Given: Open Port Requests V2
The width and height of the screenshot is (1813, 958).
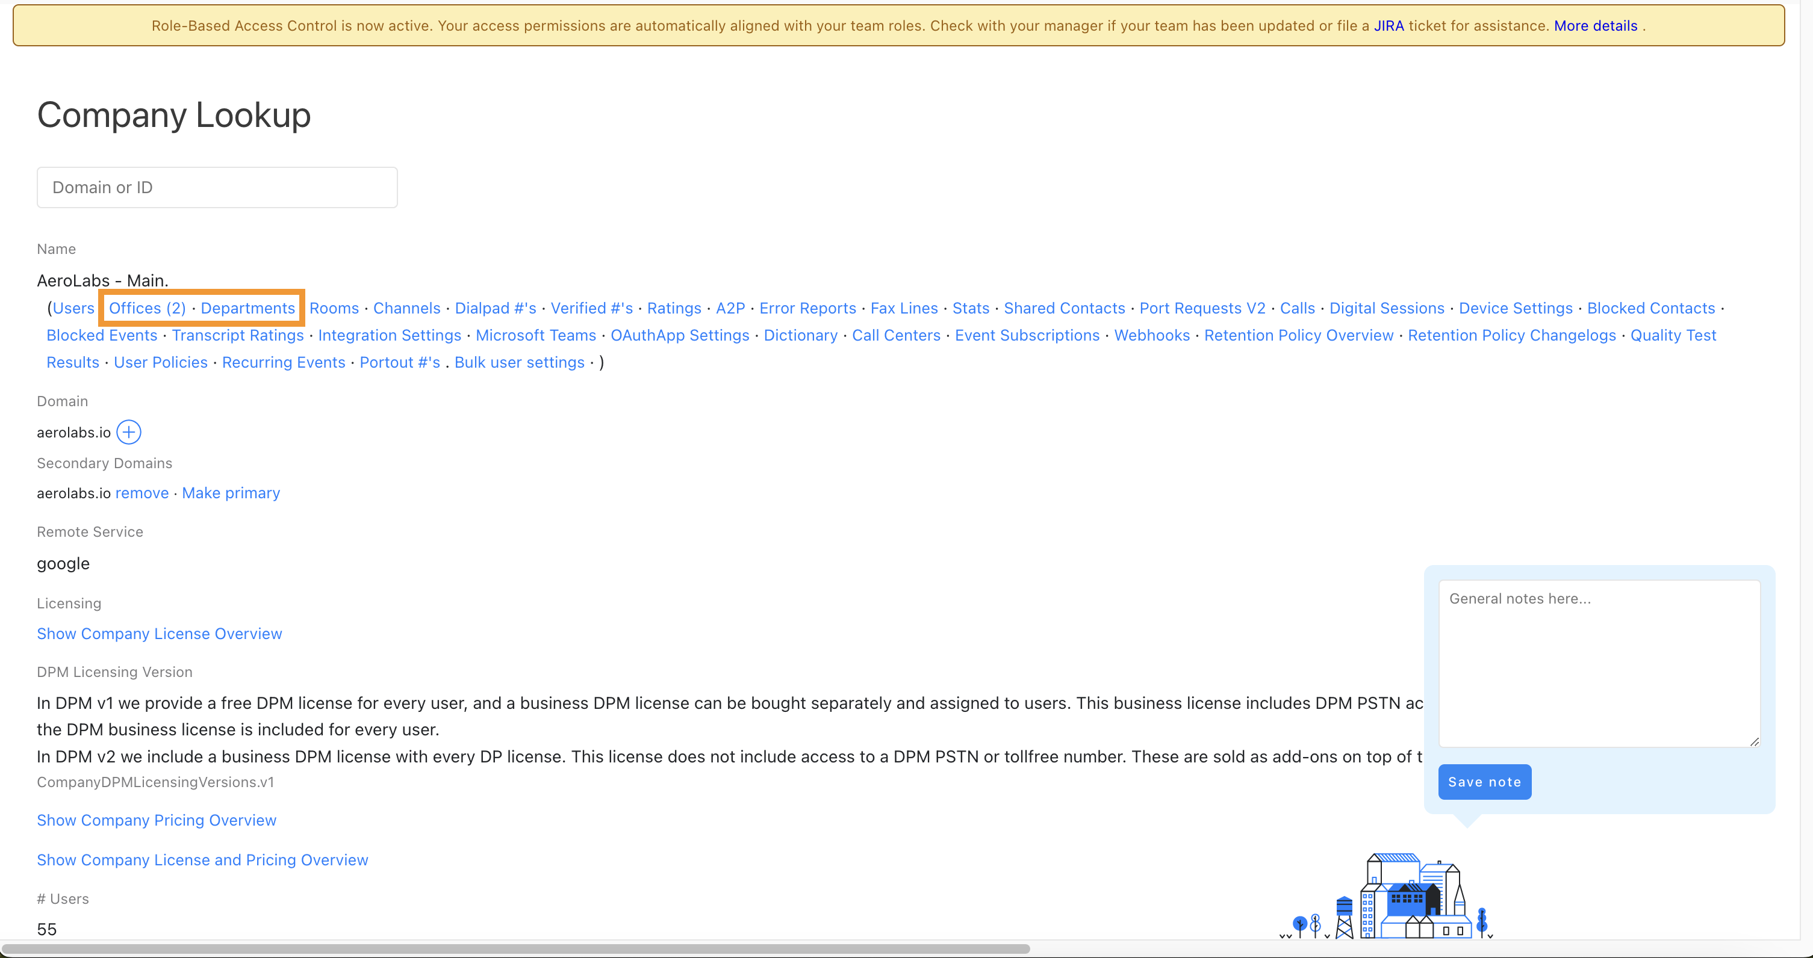Looking at the screenshot, I should (x=1203, y=308).
